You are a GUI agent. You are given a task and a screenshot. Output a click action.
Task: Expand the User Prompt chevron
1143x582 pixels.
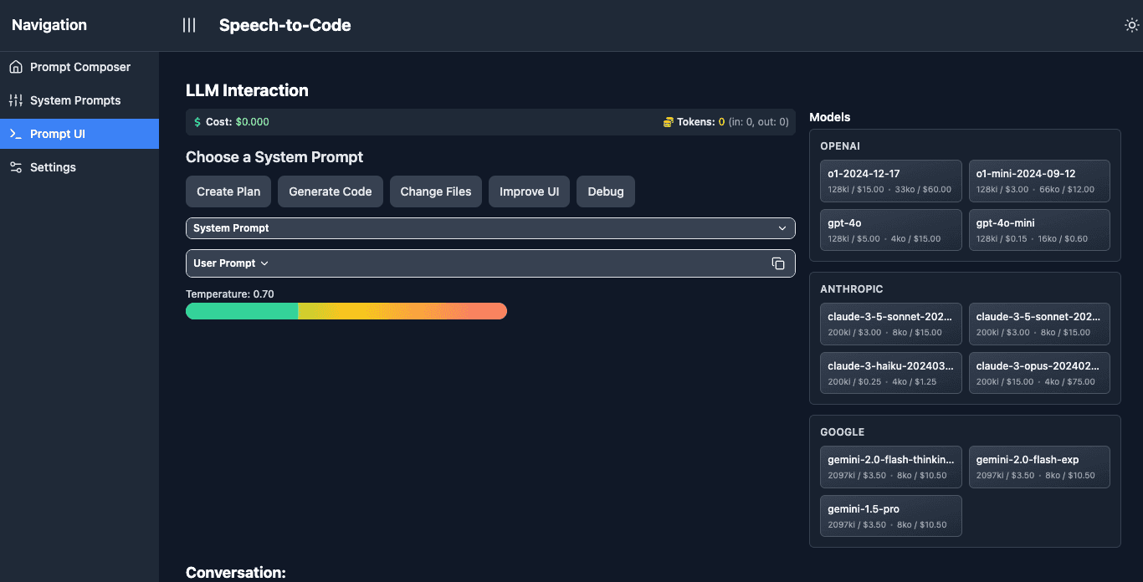[x=264, y=263]
